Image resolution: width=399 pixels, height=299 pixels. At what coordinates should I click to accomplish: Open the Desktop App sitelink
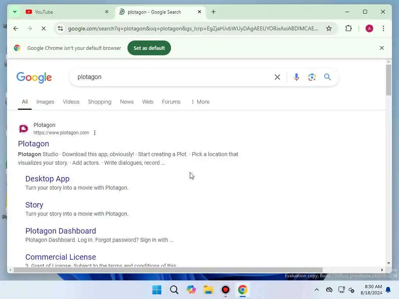point(47,179)
